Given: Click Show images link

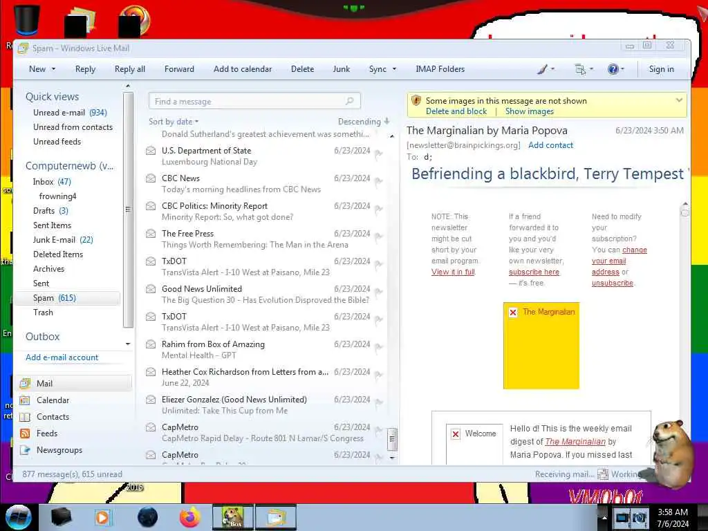Looking at the screenshot, I should point(529,111).
